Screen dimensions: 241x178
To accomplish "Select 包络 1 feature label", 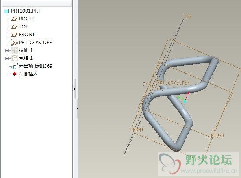I will point(26,58).
